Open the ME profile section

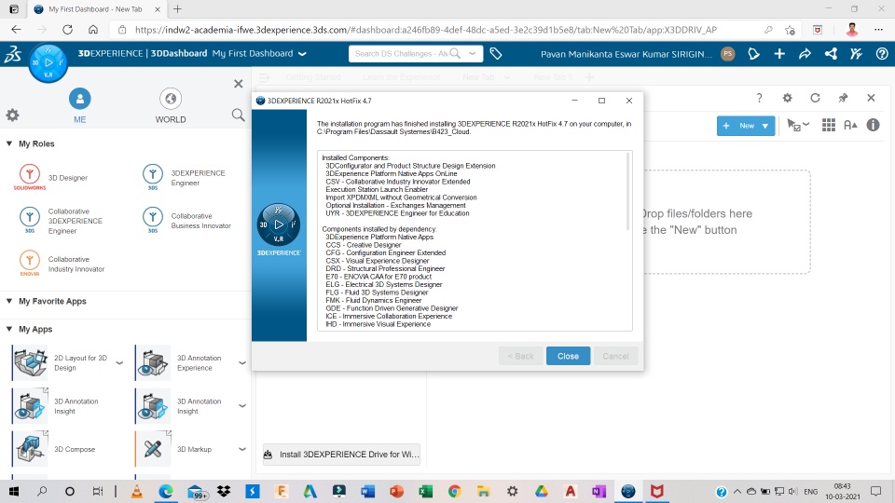tap(80, 106)
